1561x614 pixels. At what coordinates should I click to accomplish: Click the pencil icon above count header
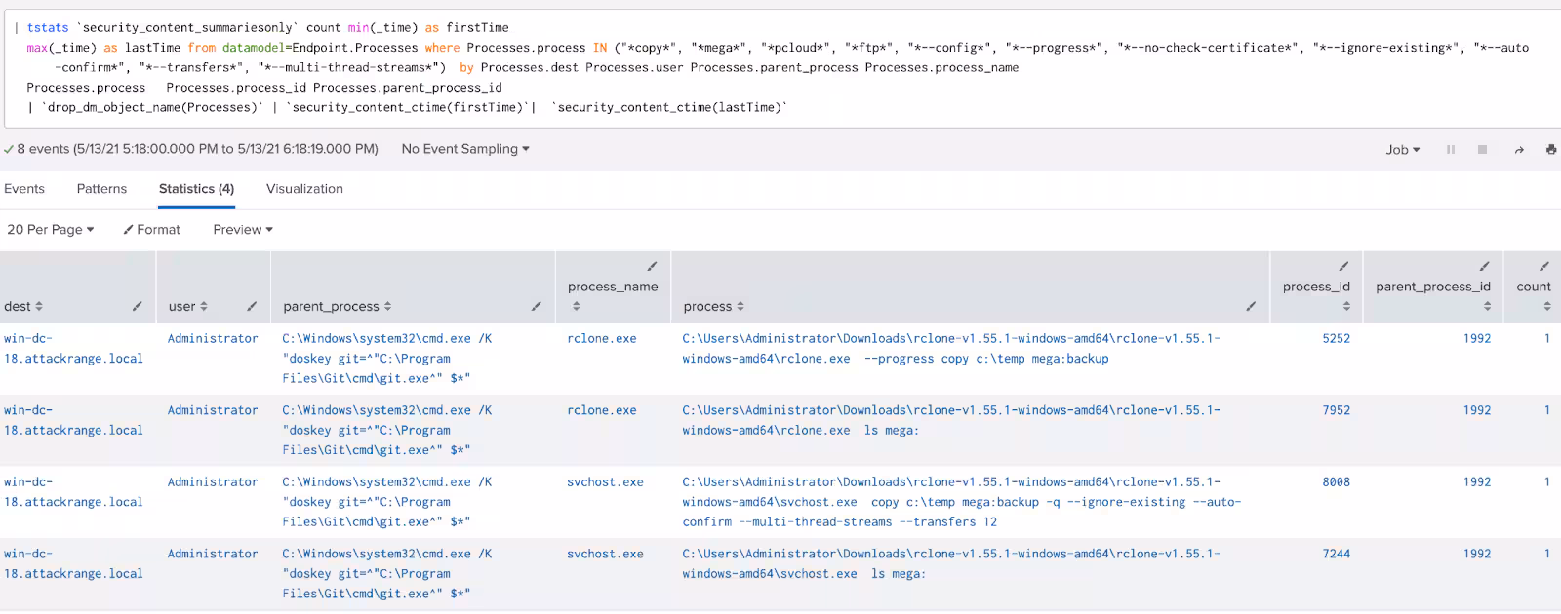point(1544,266)
